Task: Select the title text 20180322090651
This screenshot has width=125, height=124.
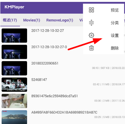Action: 45,63
